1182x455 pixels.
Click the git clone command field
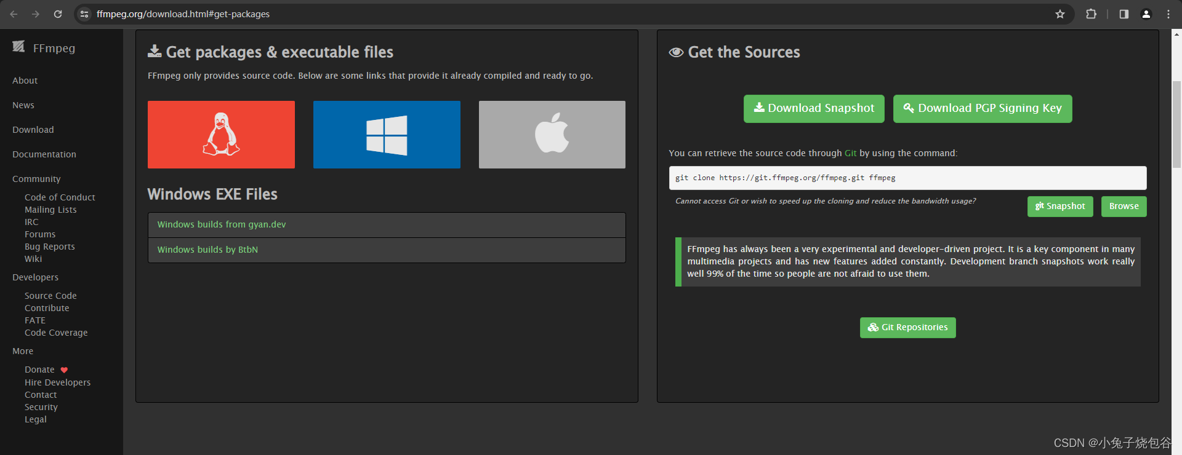tap(908, 178)
